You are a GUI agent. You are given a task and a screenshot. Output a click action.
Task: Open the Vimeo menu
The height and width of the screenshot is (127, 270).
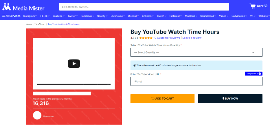[x=224, y=16]
